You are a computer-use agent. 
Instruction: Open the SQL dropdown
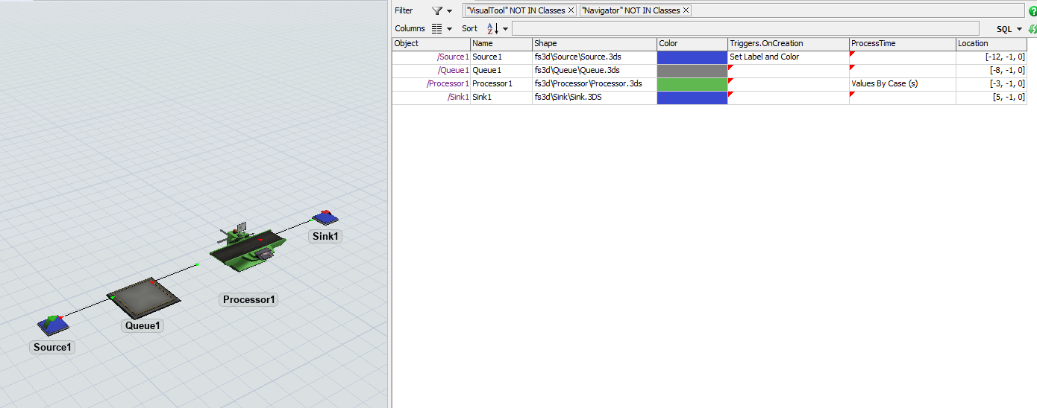point(1009,29)
